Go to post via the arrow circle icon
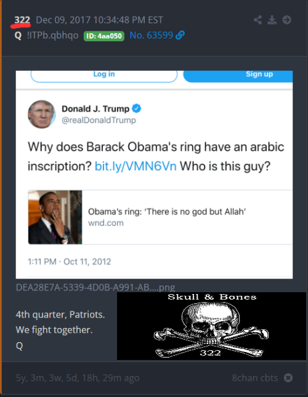The width and height of the screenshot is (308, 397). 286,20
